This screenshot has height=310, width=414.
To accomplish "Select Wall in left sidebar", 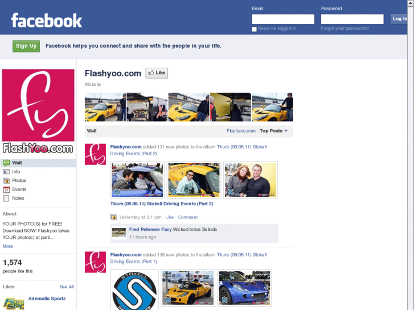I will point(38,163).
